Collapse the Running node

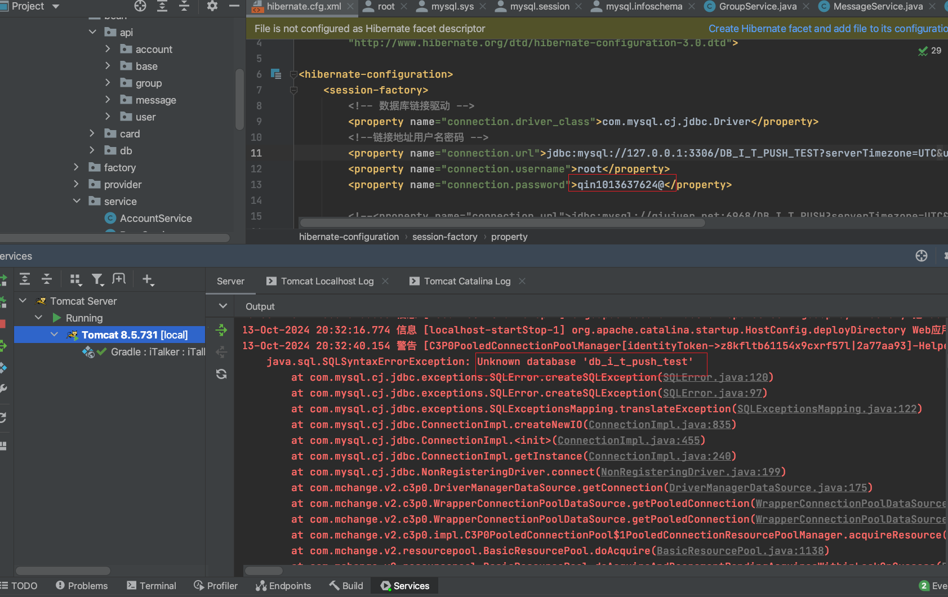[39, 318]
